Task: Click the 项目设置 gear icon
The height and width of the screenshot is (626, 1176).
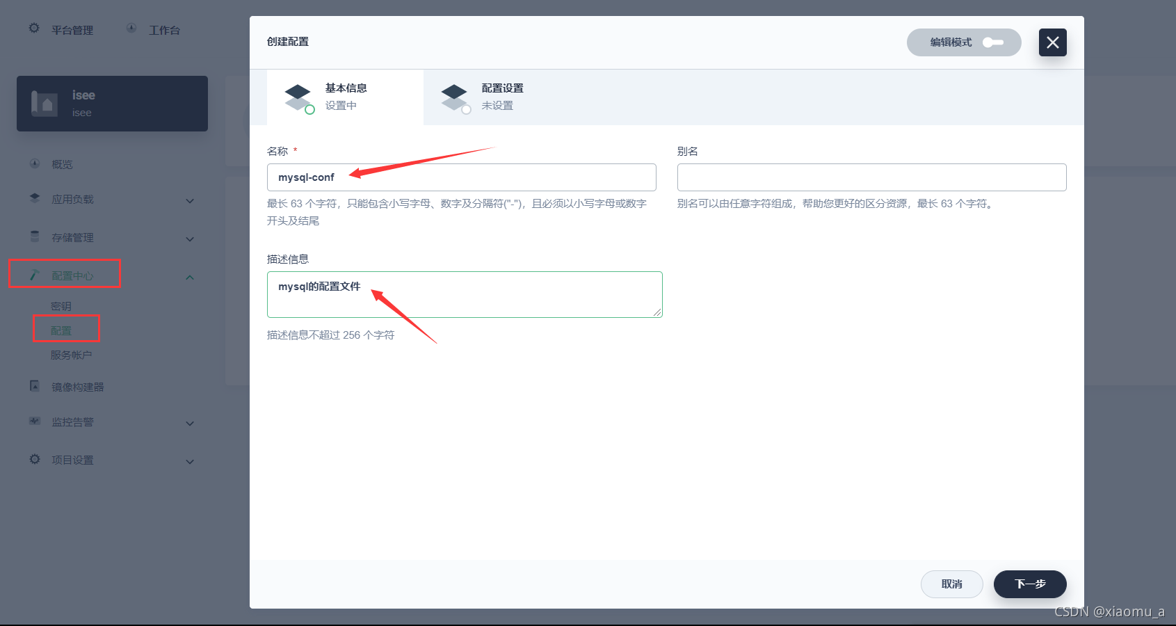Action: click(35, 459)
